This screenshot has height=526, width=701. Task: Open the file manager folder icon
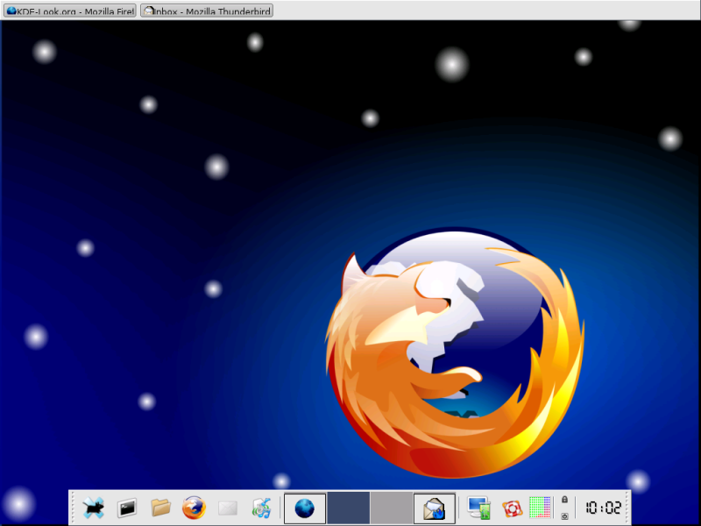(160, 508)
